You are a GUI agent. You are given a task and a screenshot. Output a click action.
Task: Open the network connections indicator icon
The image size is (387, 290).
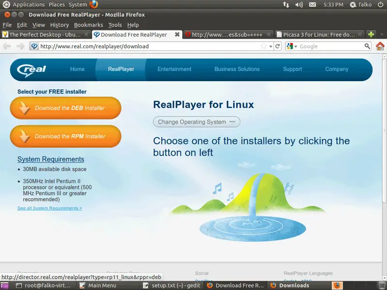click(286, 4)
